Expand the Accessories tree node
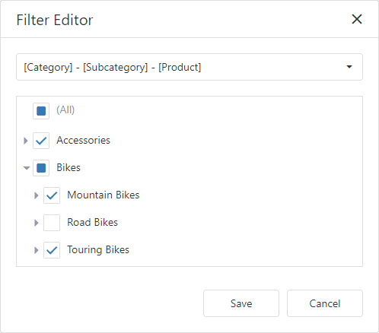This screenshot has width=379, height=333. 26,141
